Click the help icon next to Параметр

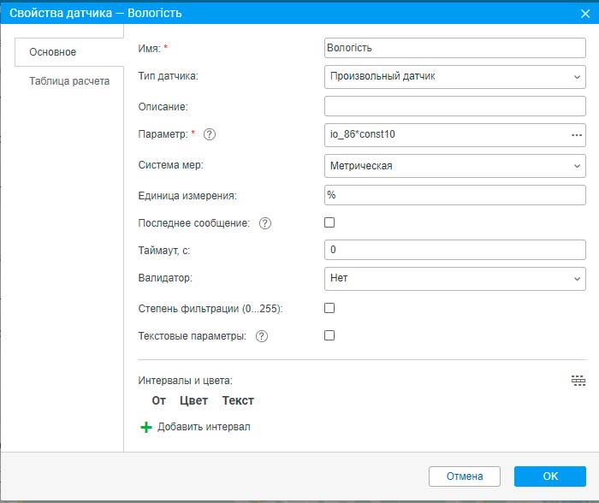pos(210,134)
